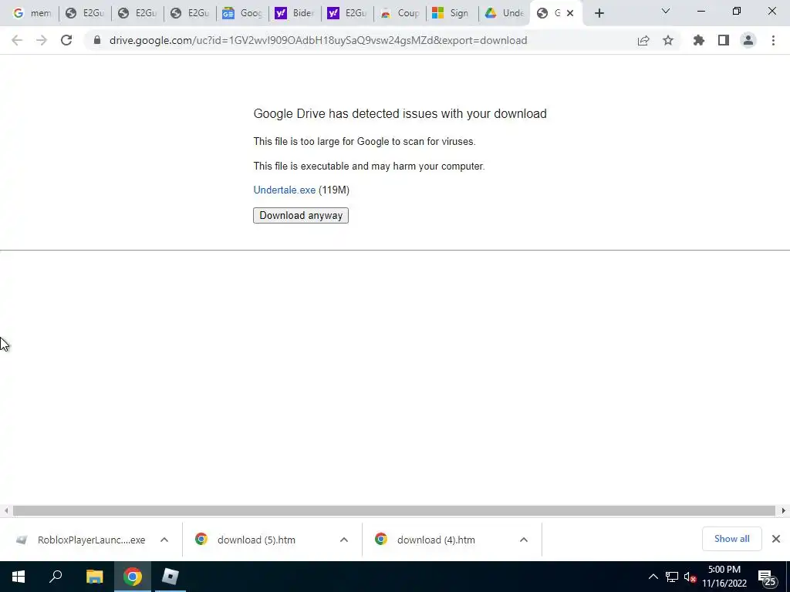Switch to the Yahoo 'Bider' tab
The width and height of the screenshot is (790, 592).
pyautogui.click(x=295, y=14)
